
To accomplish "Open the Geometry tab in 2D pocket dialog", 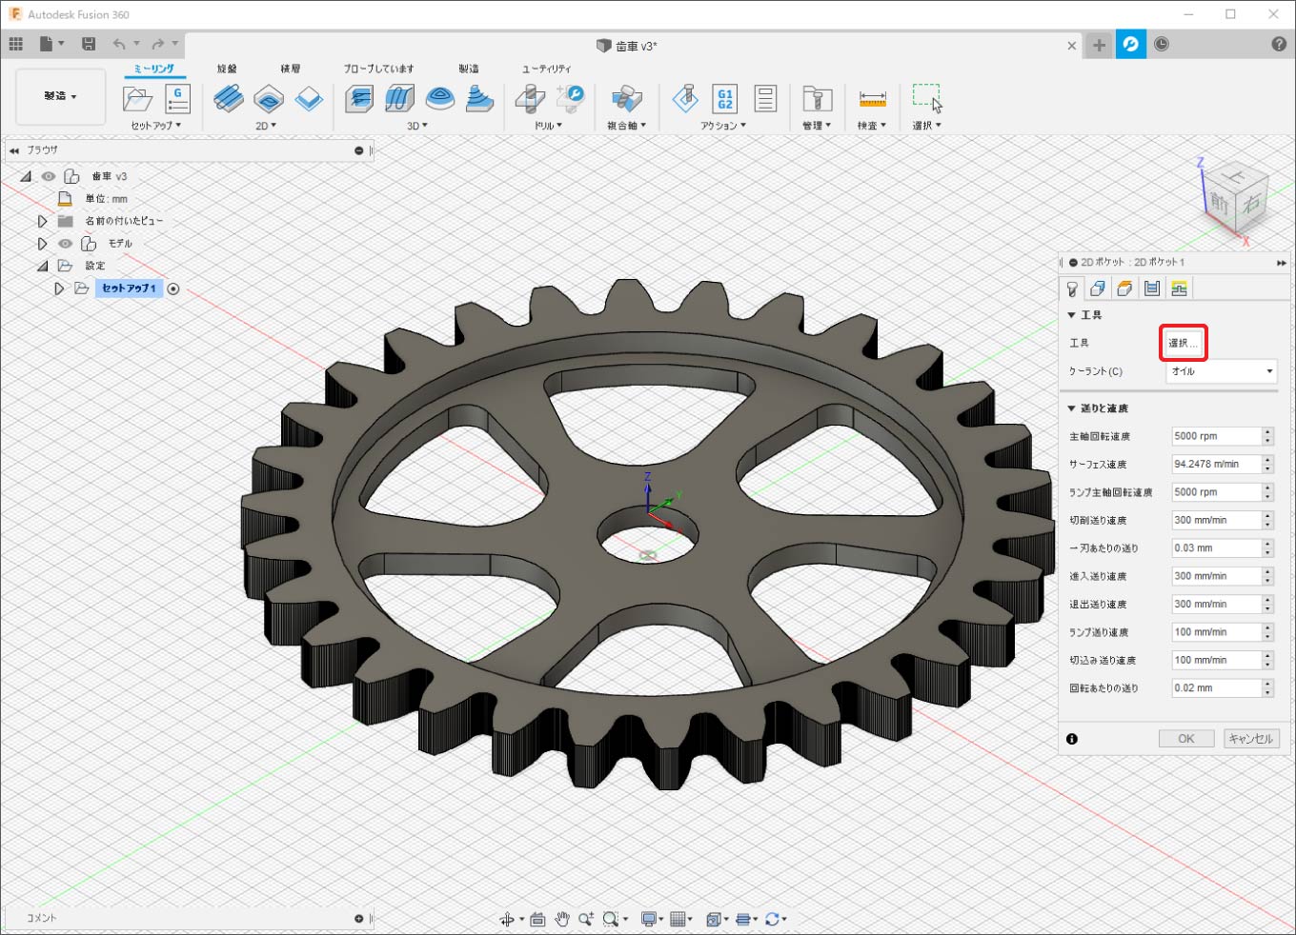I will point(1098,288).
